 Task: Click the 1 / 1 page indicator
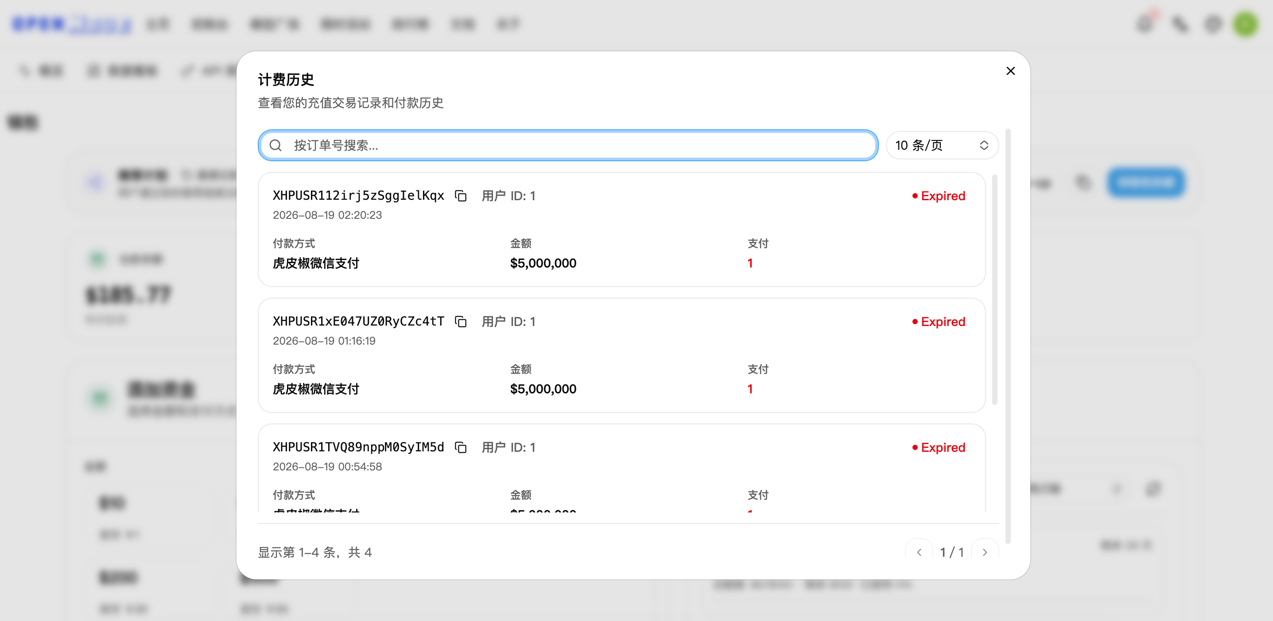pos(952,552)
